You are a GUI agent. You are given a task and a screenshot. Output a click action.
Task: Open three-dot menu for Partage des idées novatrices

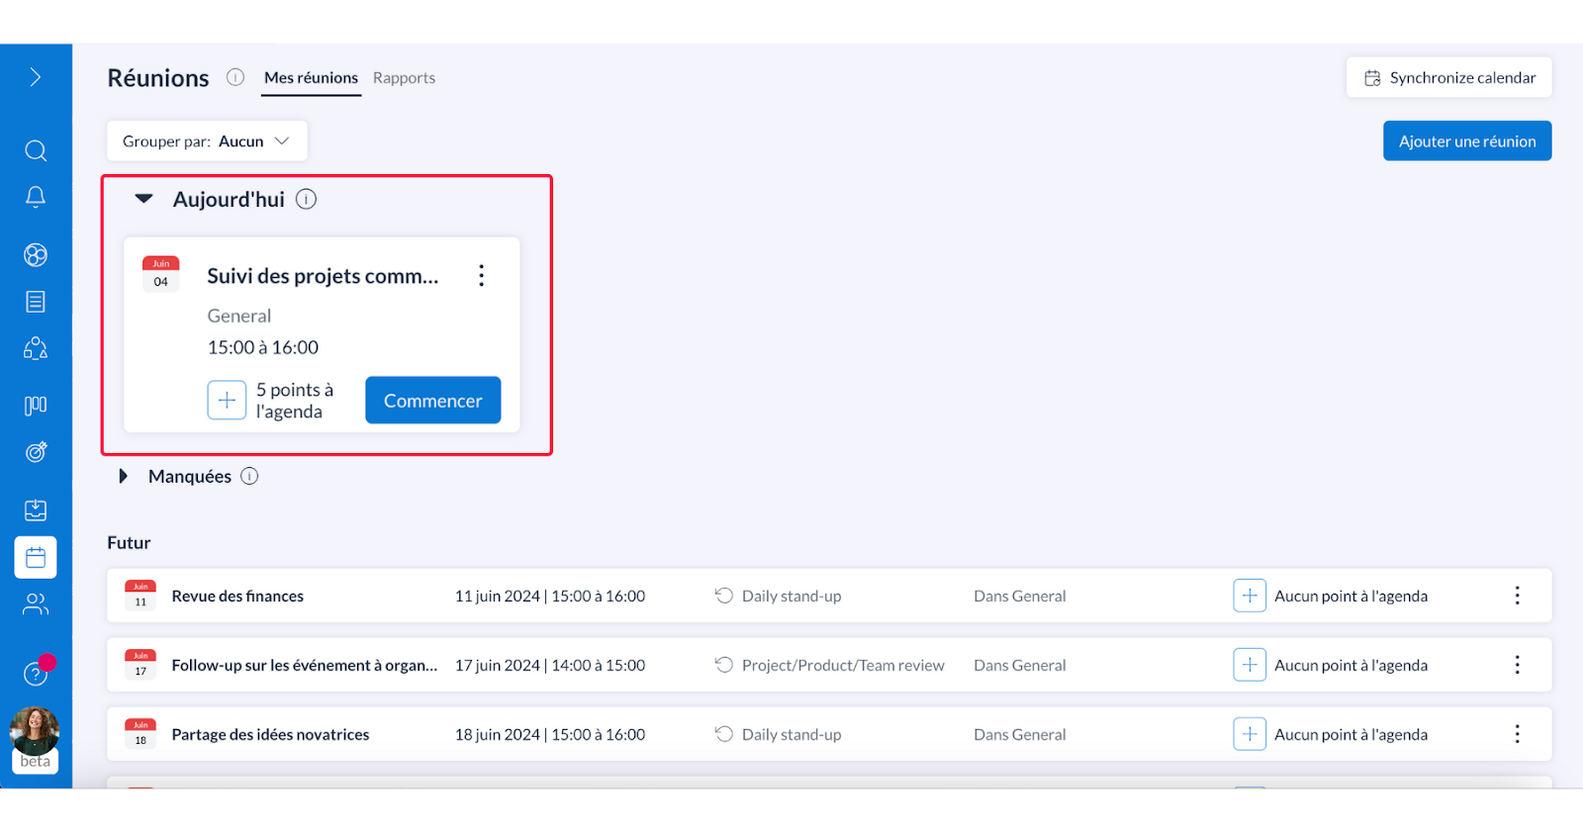point(1517,734)
